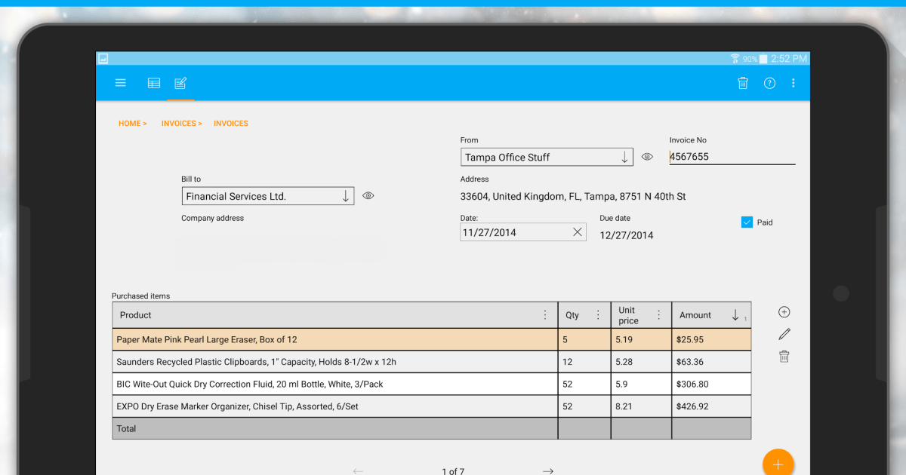Image resolution: width=906 pixels, height=475 pixels.
Task: Open the navigation drawer menu
Action: (x=120, y=83)
